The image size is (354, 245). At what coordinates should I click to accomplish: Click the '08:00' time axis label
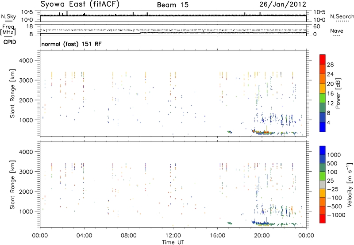tap(128, 236)
